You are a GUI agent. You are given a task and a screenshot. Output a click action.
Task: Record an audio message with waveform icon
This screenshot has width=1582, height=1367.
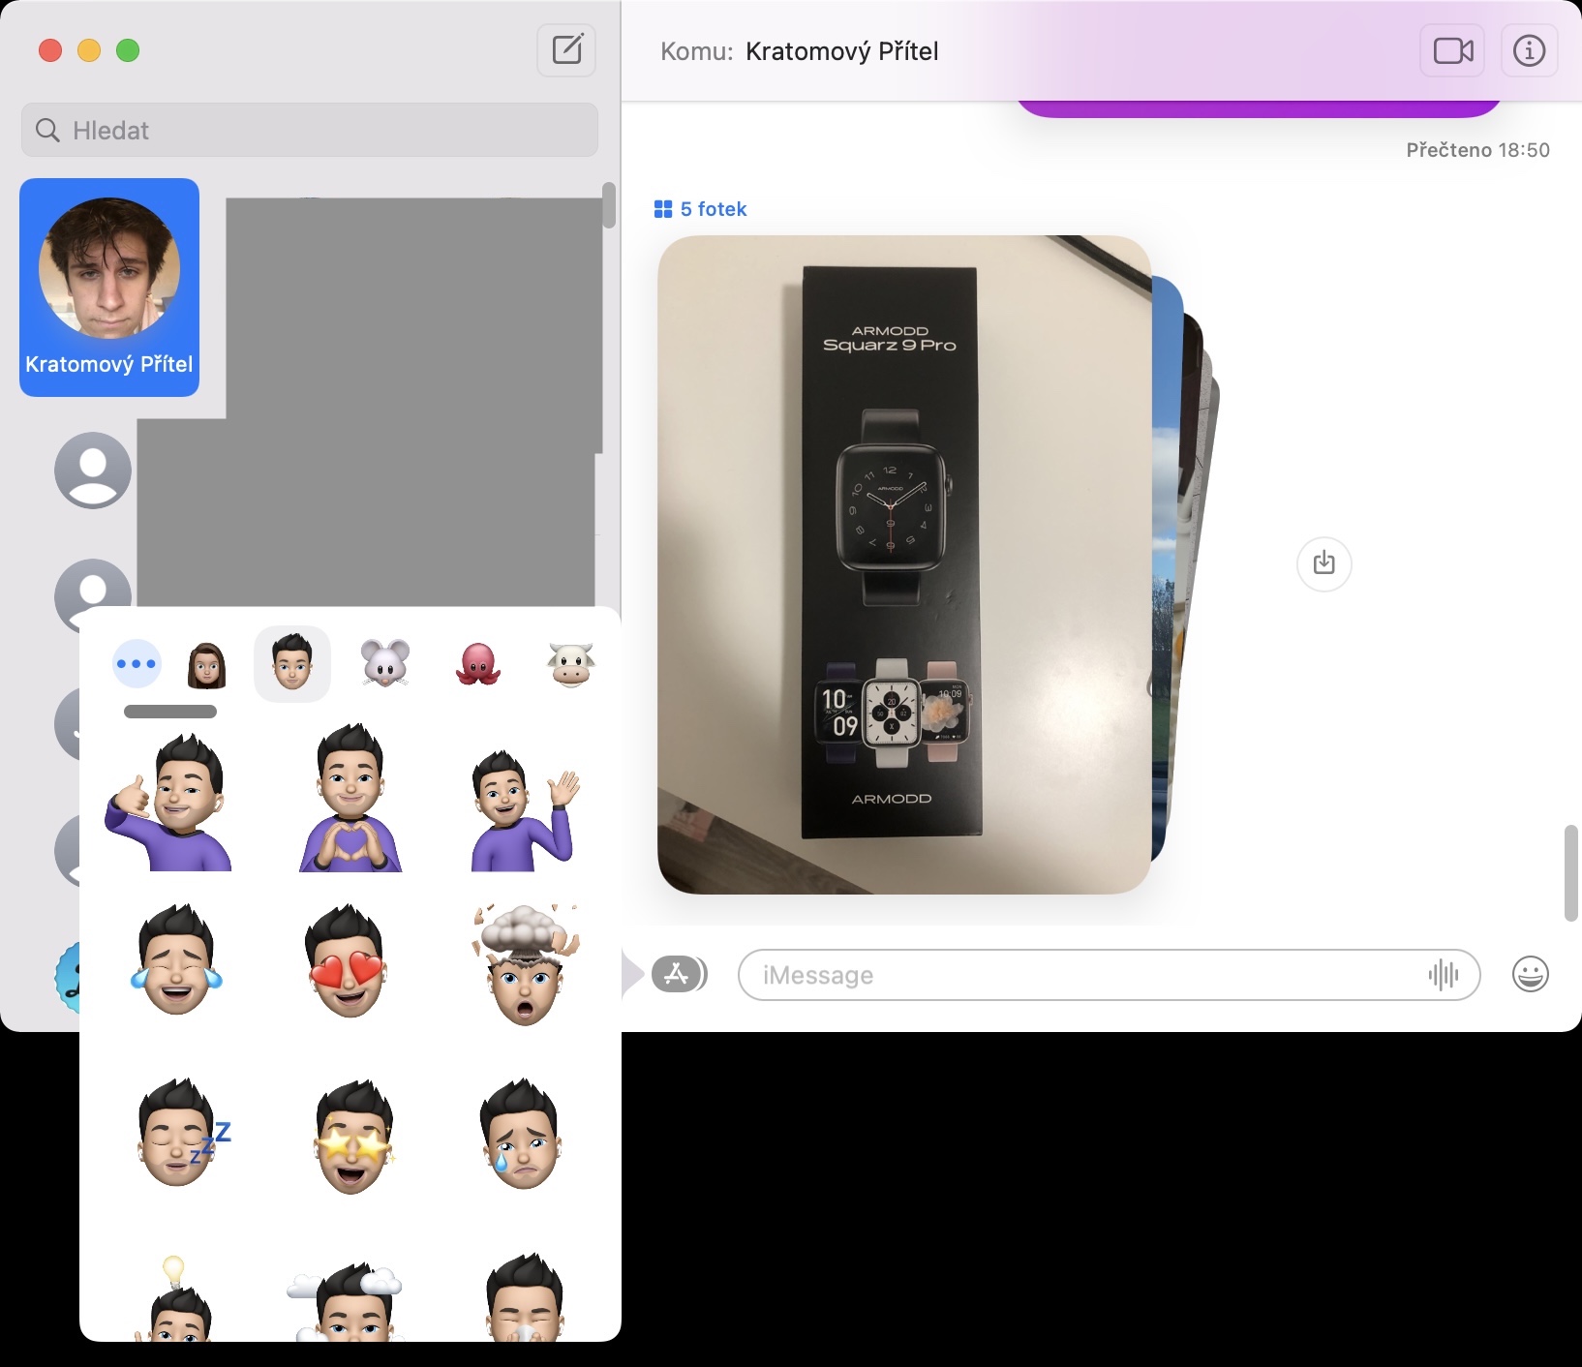tap(1443, 975)
